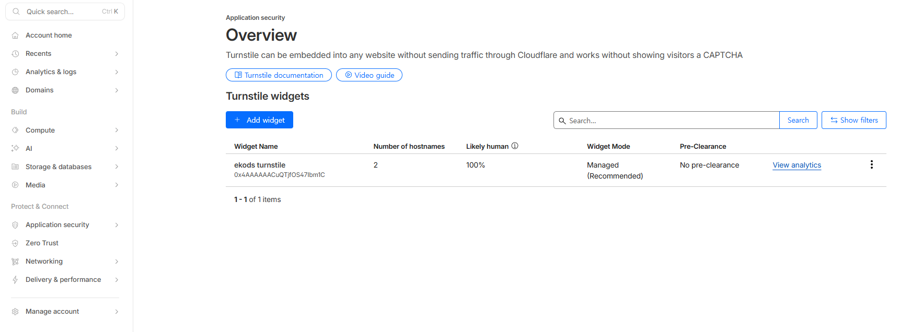The image size is (900, 332).
Task: Click the Application security shield icon
Action: pyautogui.click(x=15, y=225)
